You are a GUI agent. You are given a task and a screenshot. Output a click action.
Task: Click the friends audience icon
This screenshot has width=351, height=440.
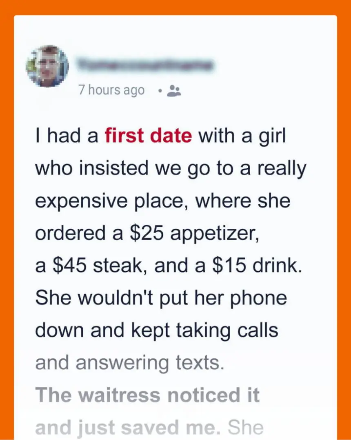175,90
